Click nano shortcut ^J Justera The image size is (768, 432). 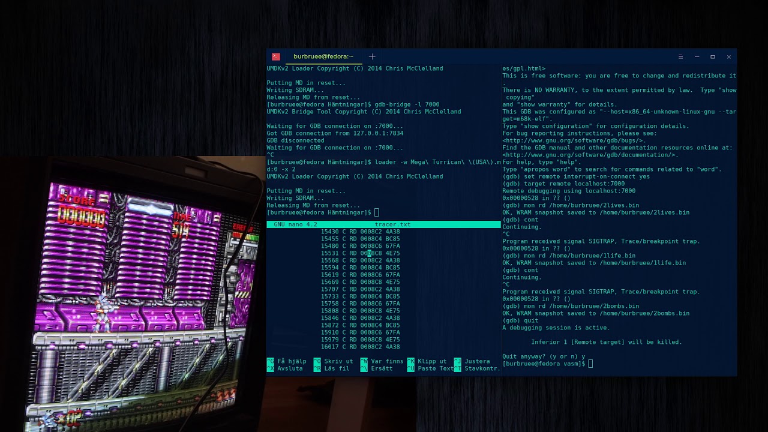[x=472, y=361]
